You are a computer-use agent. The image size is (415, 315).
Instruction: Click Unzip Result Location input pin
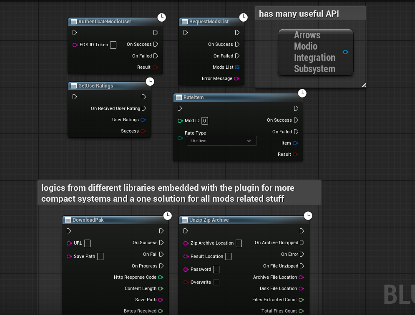(x=186, y=257)
